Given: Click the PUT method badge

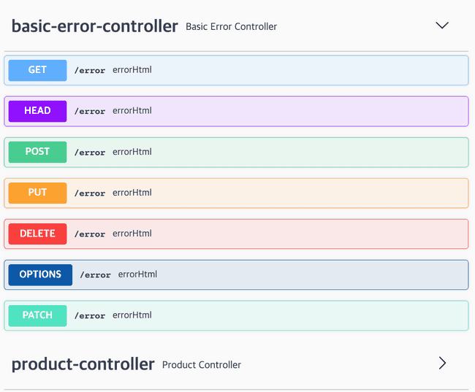Looking at the screenshot, I should pyautogui.click(x=37, y=193).
